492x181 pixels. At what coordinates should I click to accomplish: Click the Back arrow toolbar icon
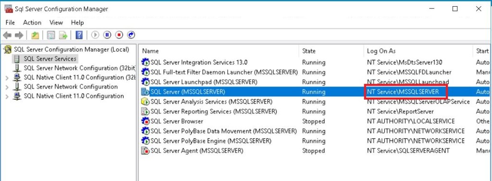7,35
